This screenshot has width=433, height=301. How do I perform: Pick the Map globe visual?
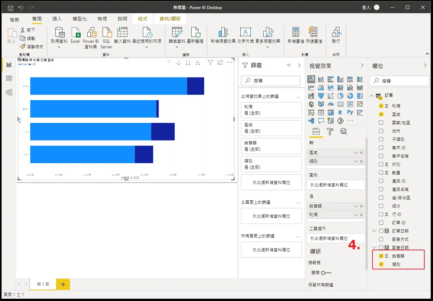pyautogui.click(x=311, y=104)
